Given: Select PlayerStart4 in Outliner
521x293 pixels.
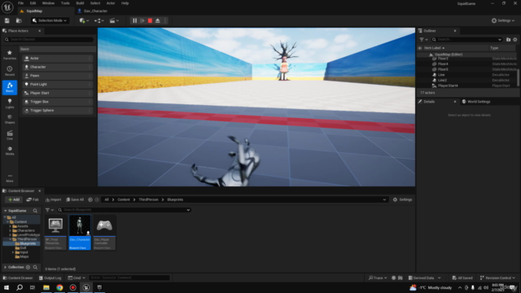Looking at the screenshot, I should click(448, 85).
